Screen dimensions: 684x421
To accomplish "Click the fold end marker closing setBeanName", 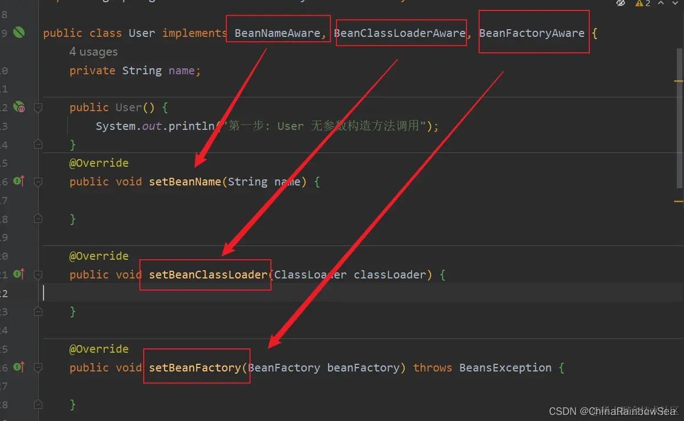I will [x=38, y=218].
